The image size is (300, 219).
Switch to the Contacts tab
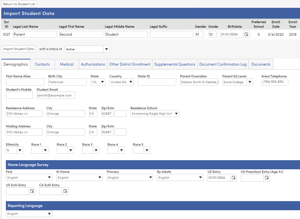[x=42, y=64]
